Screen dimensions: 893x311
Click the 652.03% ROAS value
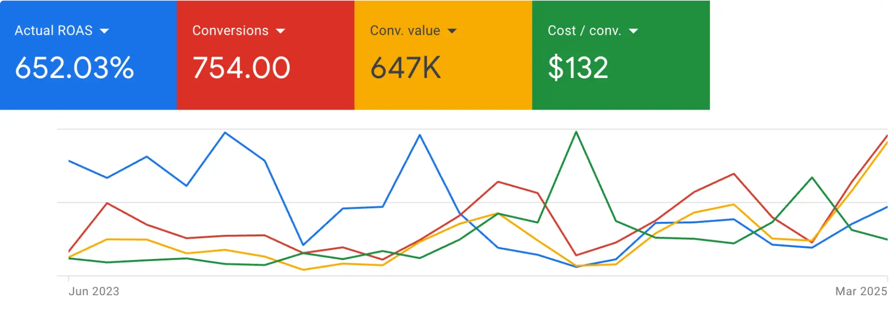[x=74, y=69]
